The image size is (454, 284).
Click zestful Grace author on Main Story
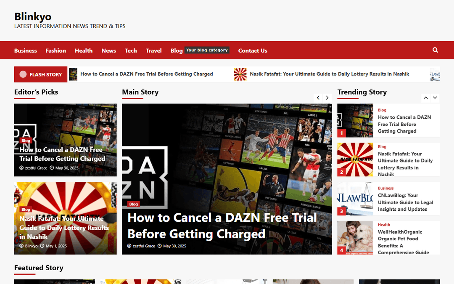[x=141, y=246]
